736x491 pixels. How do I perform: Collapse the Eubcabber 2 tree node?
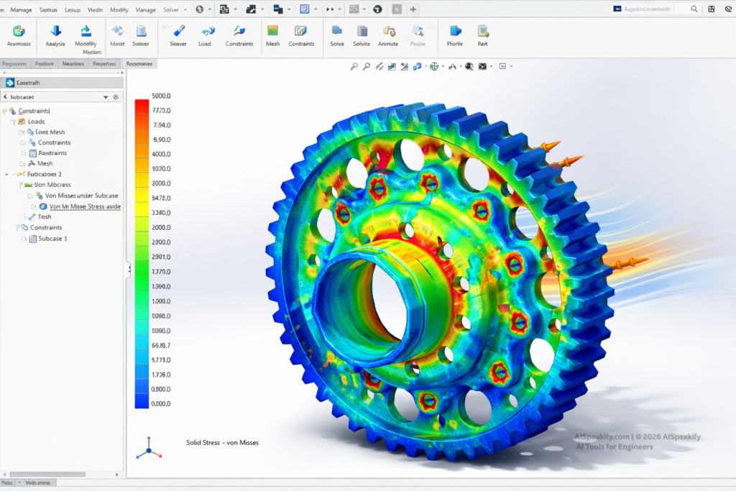coord(8,175)
